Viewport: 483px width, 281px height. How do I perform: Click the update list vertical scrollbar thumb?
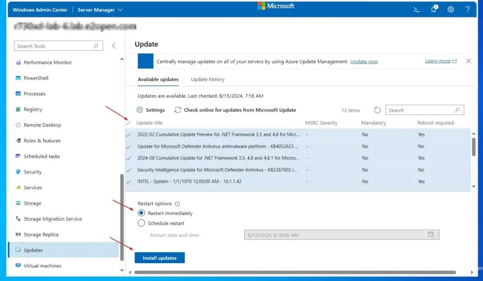tap(474, 147)
